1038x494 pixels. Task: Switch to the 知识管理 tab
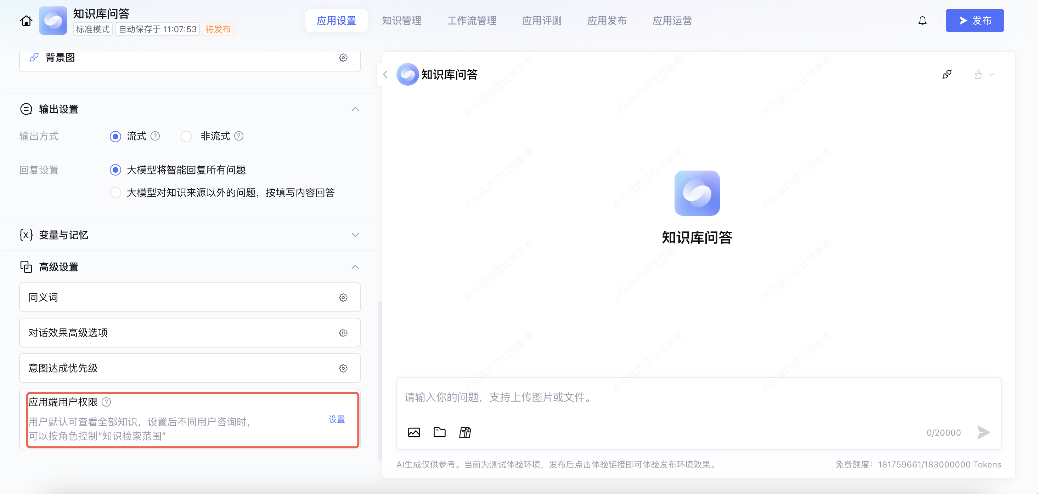[401, 21]
